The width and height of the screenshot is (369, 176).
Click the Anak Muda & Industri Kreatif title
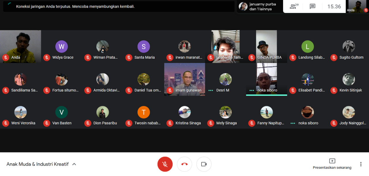coord(37,164)
